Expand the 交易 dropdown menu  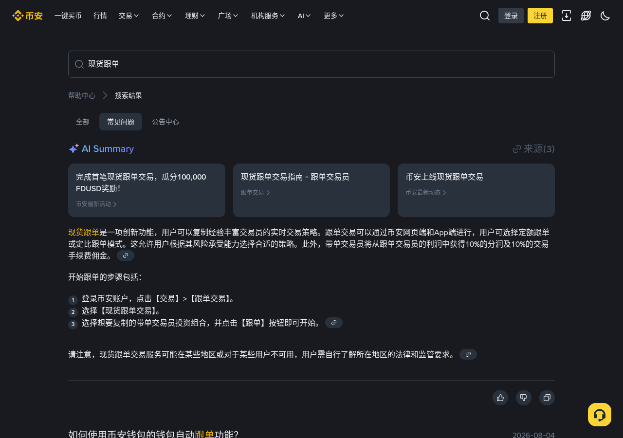(129, 16)
